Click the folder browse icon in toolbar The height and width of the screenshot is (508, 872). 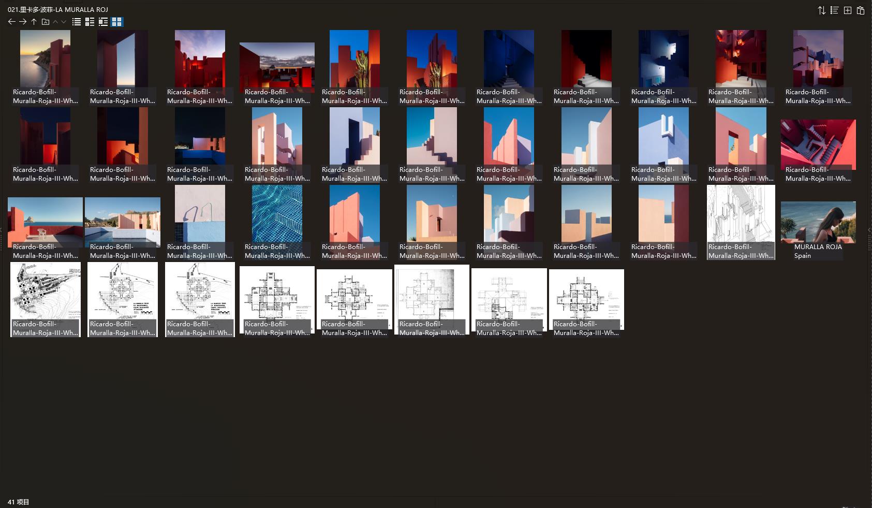click(x=46, y=22)
